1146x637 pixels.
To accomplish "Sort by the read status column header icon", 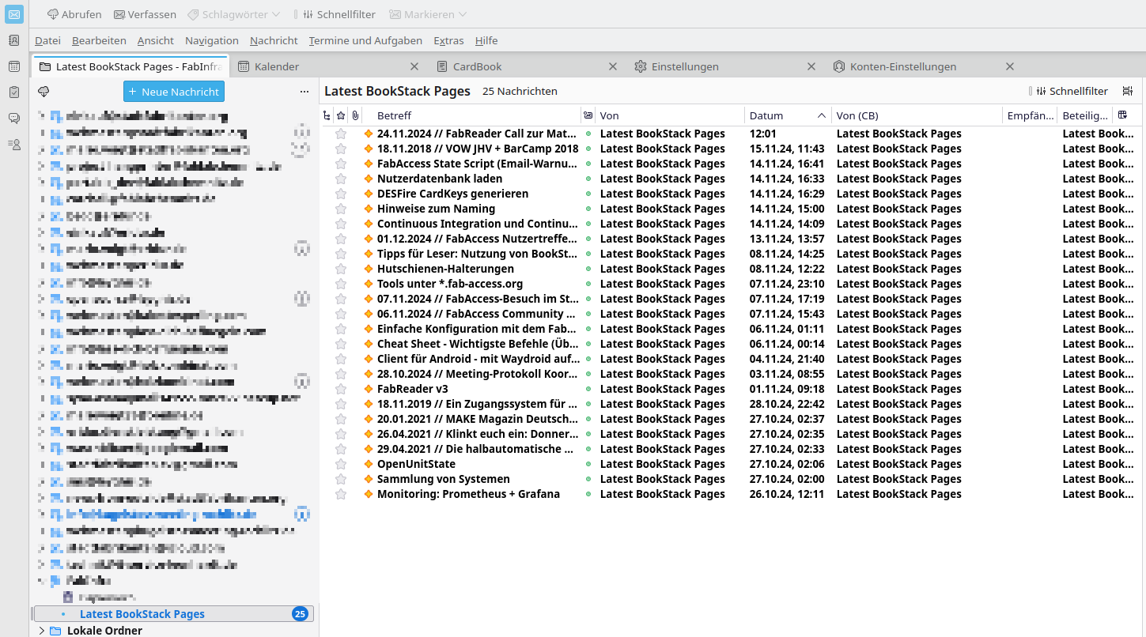I will click(x=588, y=115).
